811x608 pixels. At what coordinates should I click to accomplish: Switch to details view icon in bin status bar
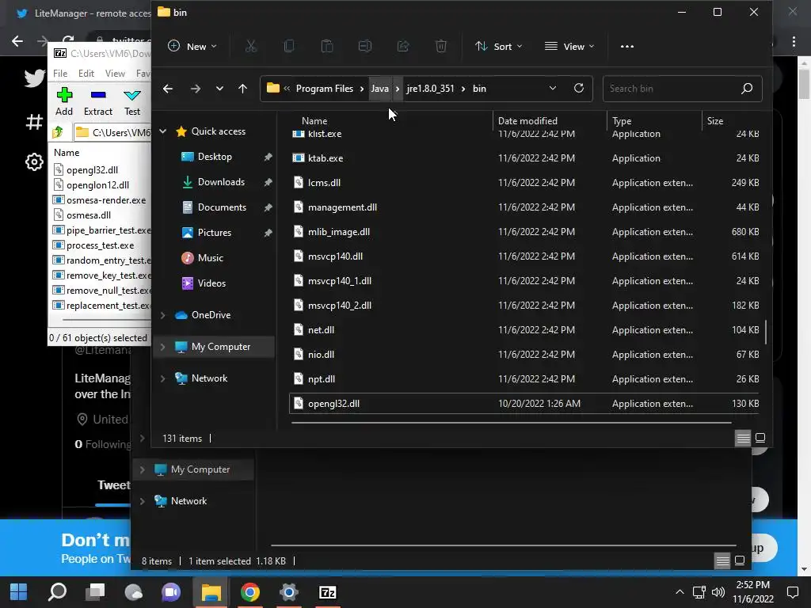click(x=743, y=439)
